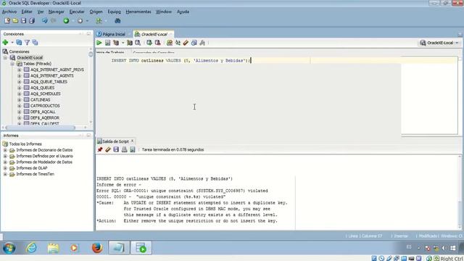
Task: Open the Editar menu
Action: point(27,12)
